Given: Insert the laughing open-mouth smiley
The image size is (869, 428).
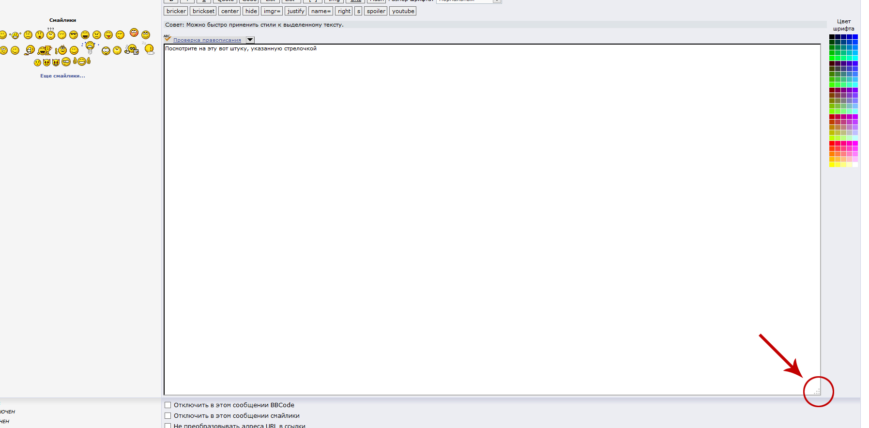Looking at the screenshot, I should (85, 35).
